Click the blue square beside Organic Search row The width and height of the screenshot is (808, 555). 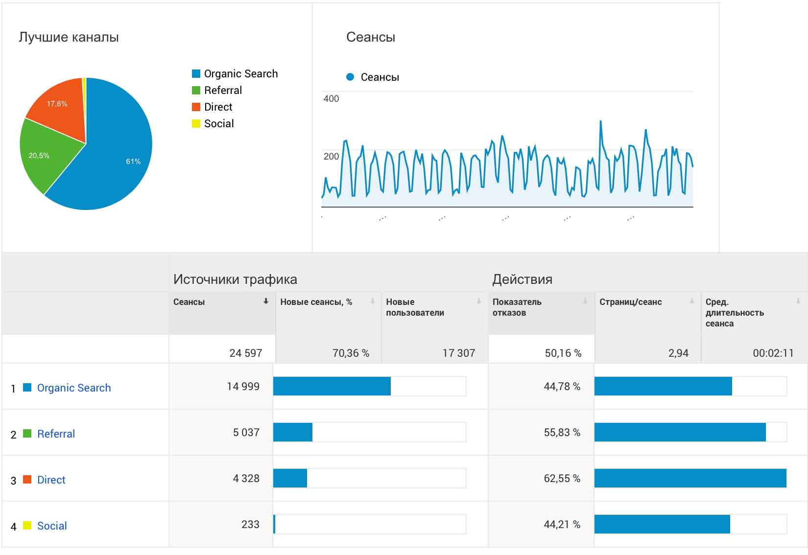pos(27,388)
